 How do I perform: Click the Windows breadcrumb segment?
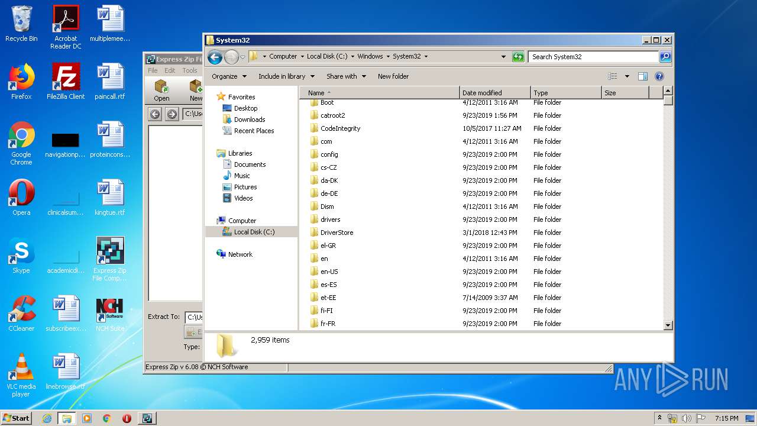(370, 57)
